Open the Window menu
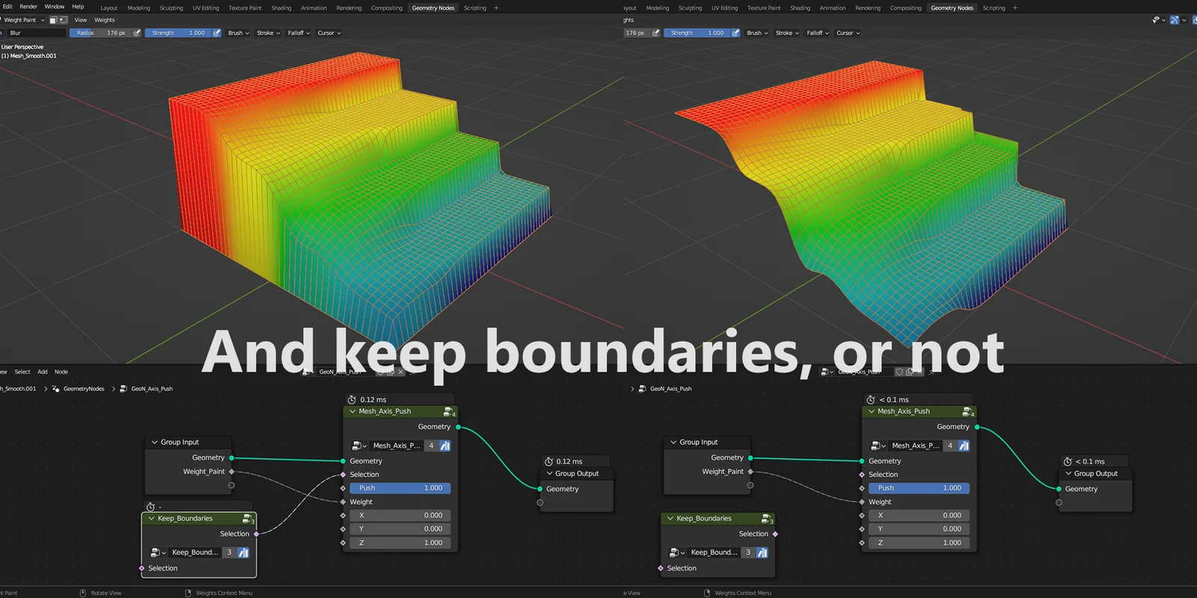The height and width of the screenshot is (598, 1197). (x=55, y=7)
